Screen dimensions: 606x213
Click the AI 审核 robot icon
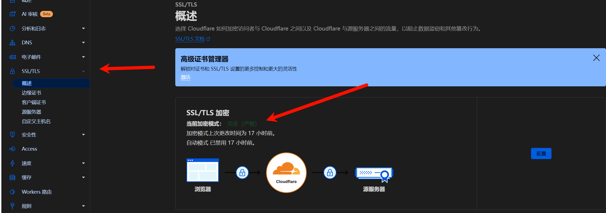13,14
